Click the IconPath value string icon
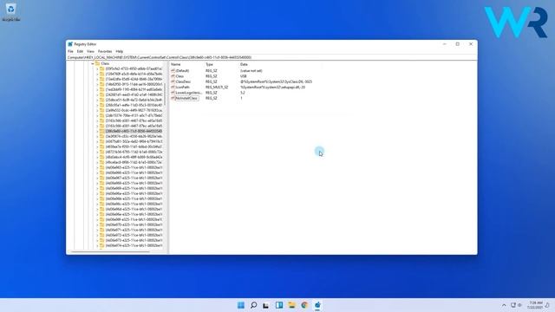 coord(173,87)
